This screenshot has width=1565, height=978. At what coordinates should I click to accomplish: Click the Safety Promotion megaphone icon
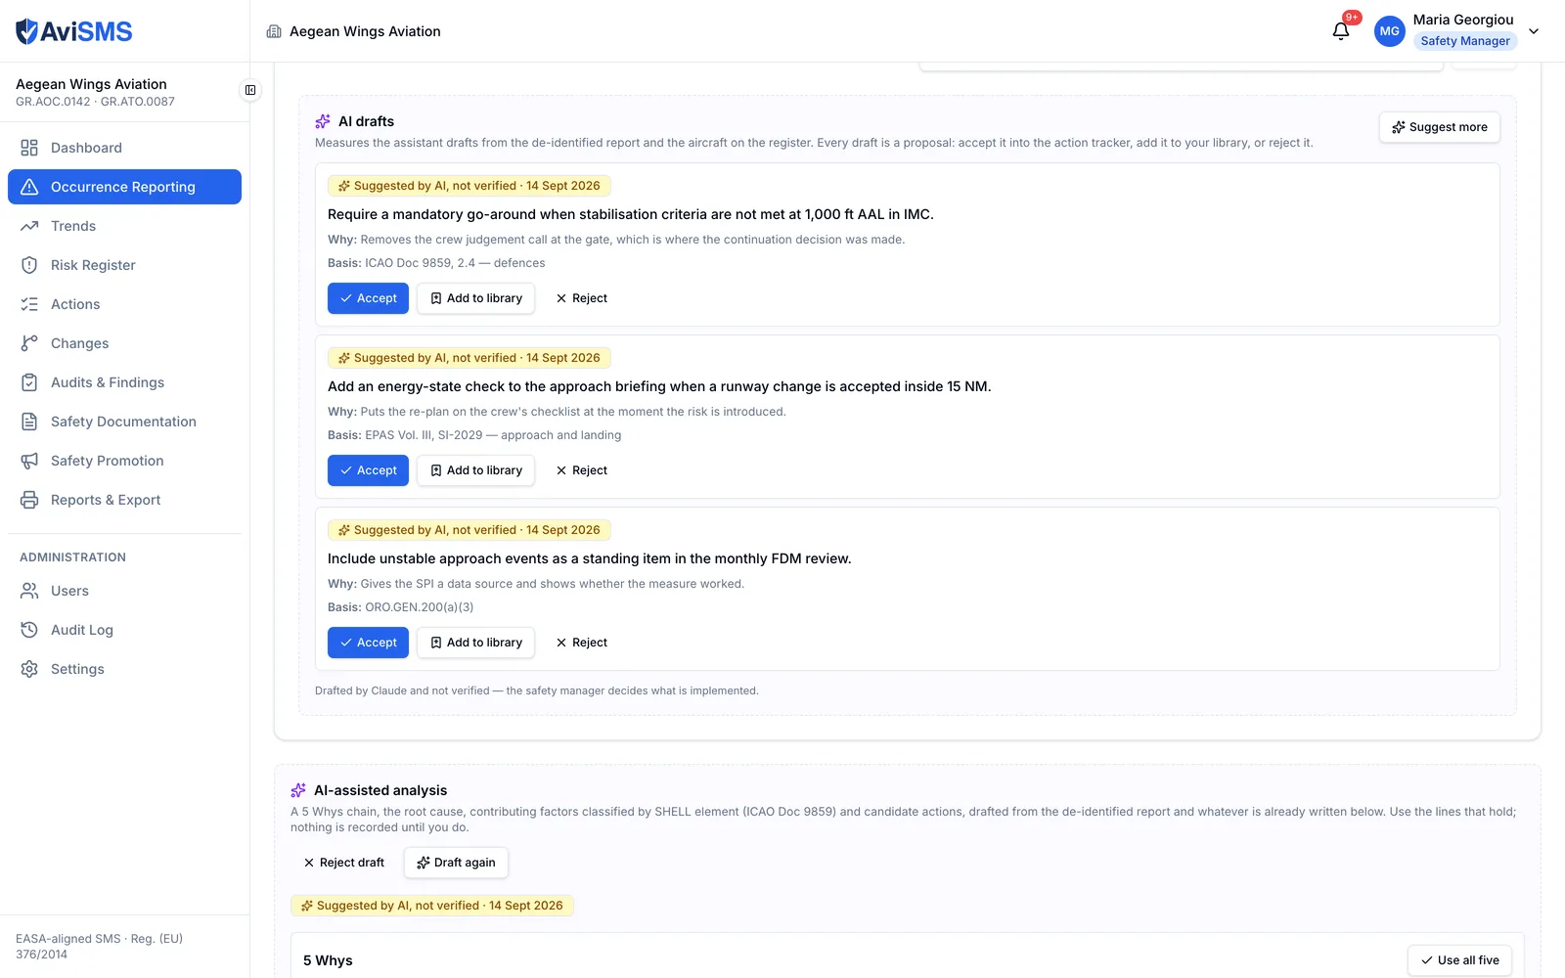29,461
